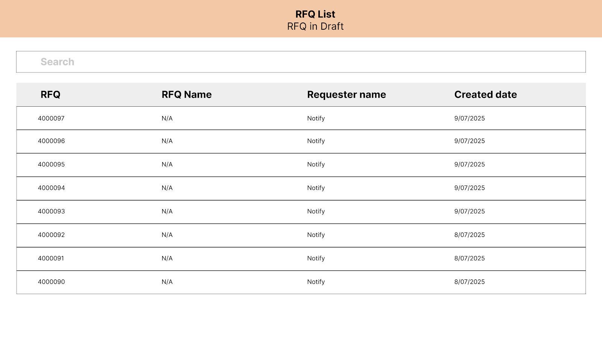Click inside the Search input field
The height and width of the screenshot is (338, 602).
coord(301,62)
